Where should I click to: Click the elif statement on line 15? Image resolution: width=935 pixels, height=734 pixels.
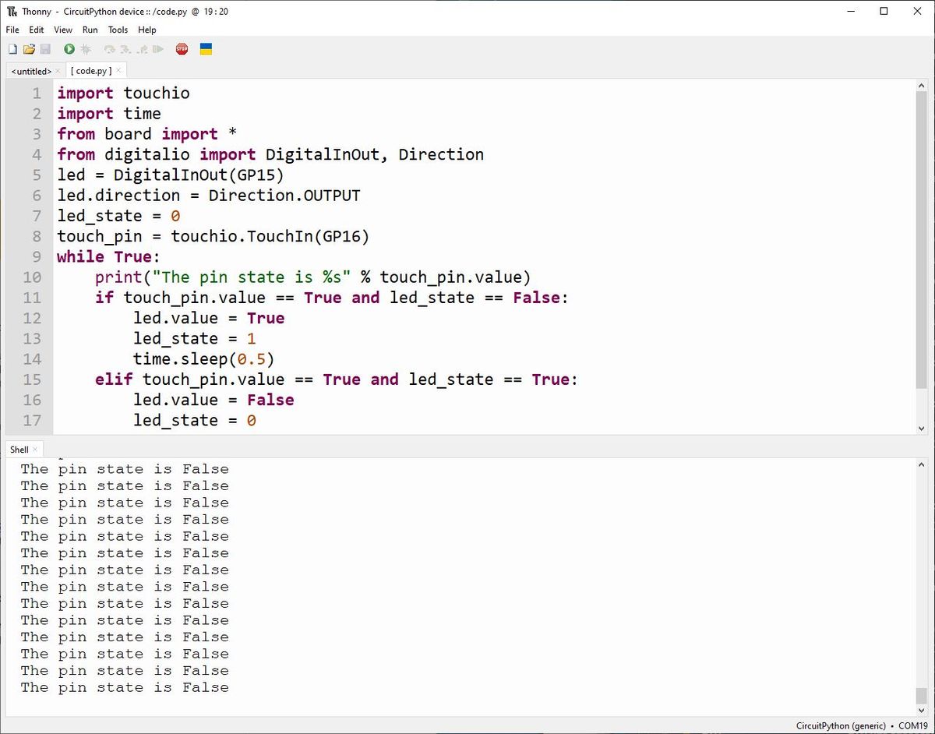[x=337, y=379]
